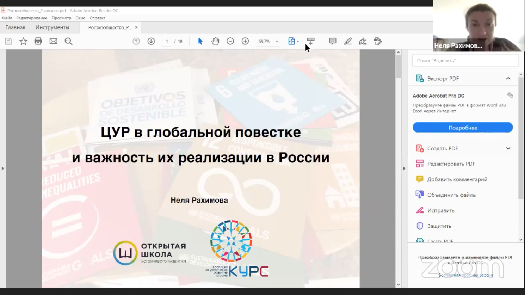The width and height of the screenshot is (525, 295).
Task: Switch to the Главная tab
Action: coord(15,28)
